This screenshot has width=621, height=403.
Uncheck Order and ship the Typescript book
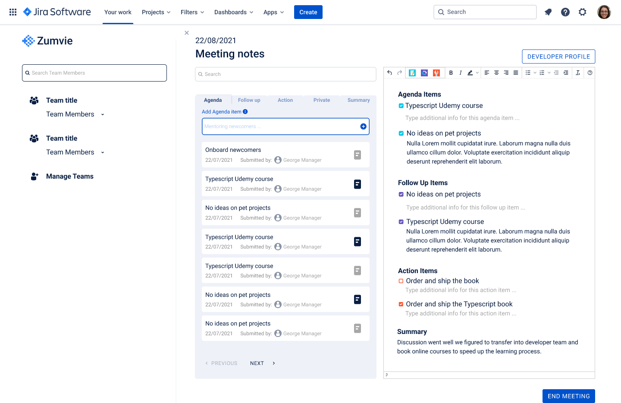tap(401, 304)
